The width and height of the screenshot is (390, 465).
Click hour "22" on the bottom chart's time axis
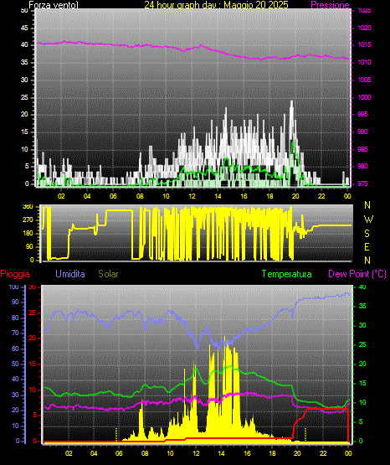point(323,453)
